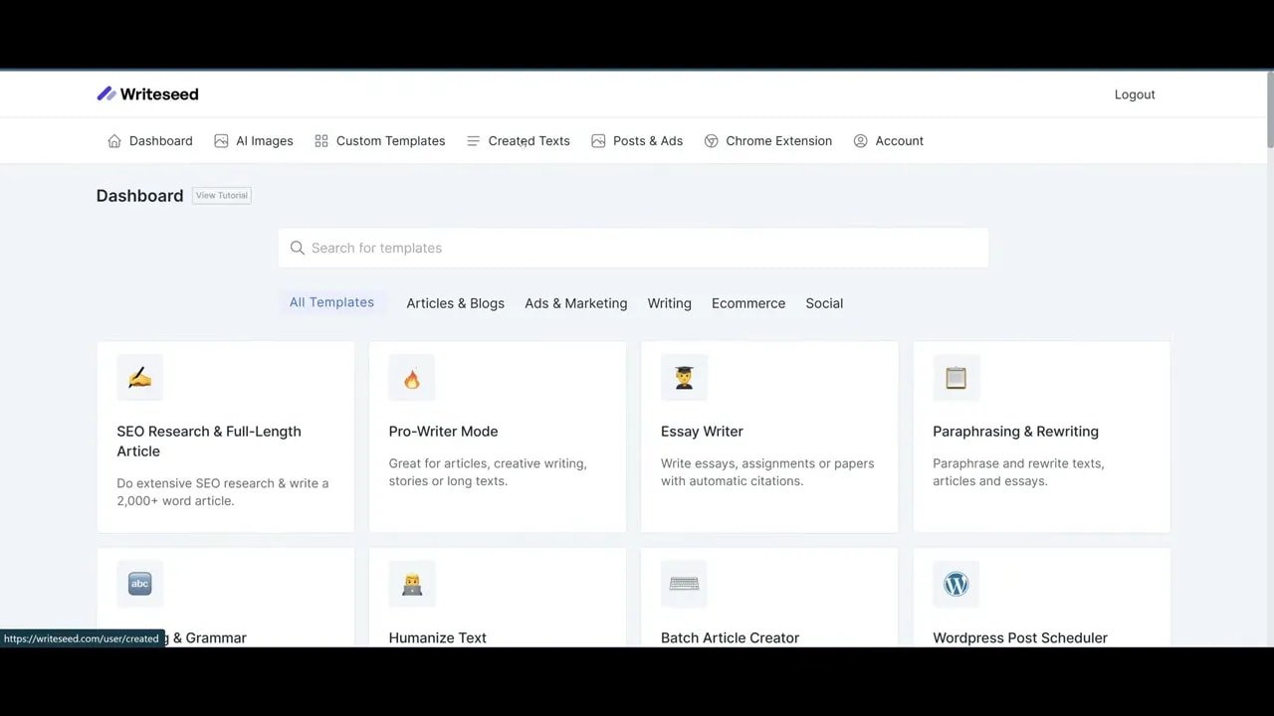
Task: Open the Posts & Ads icon
Action: click(x=597, y=140)
